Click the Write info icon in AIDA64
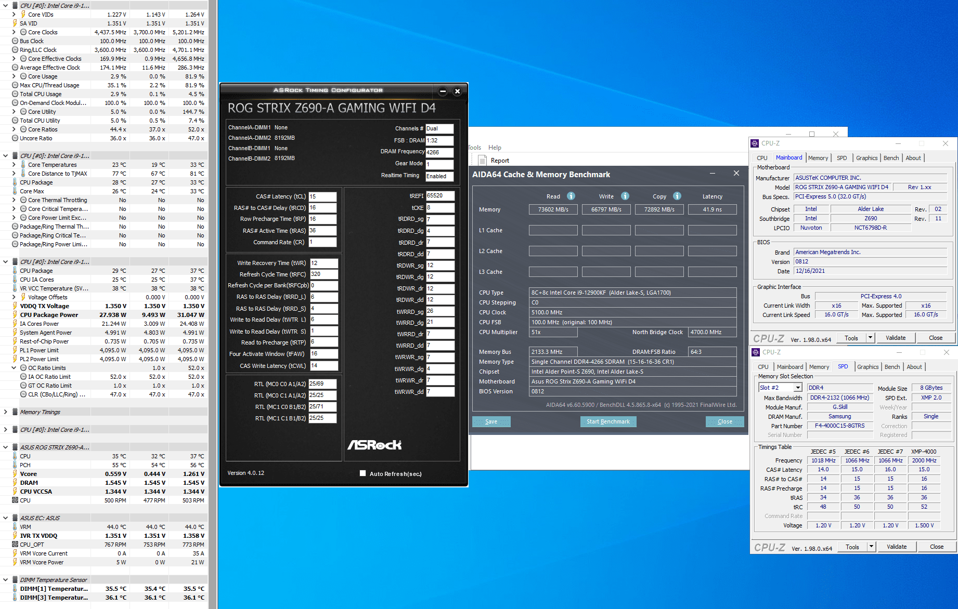 (625, 196)
